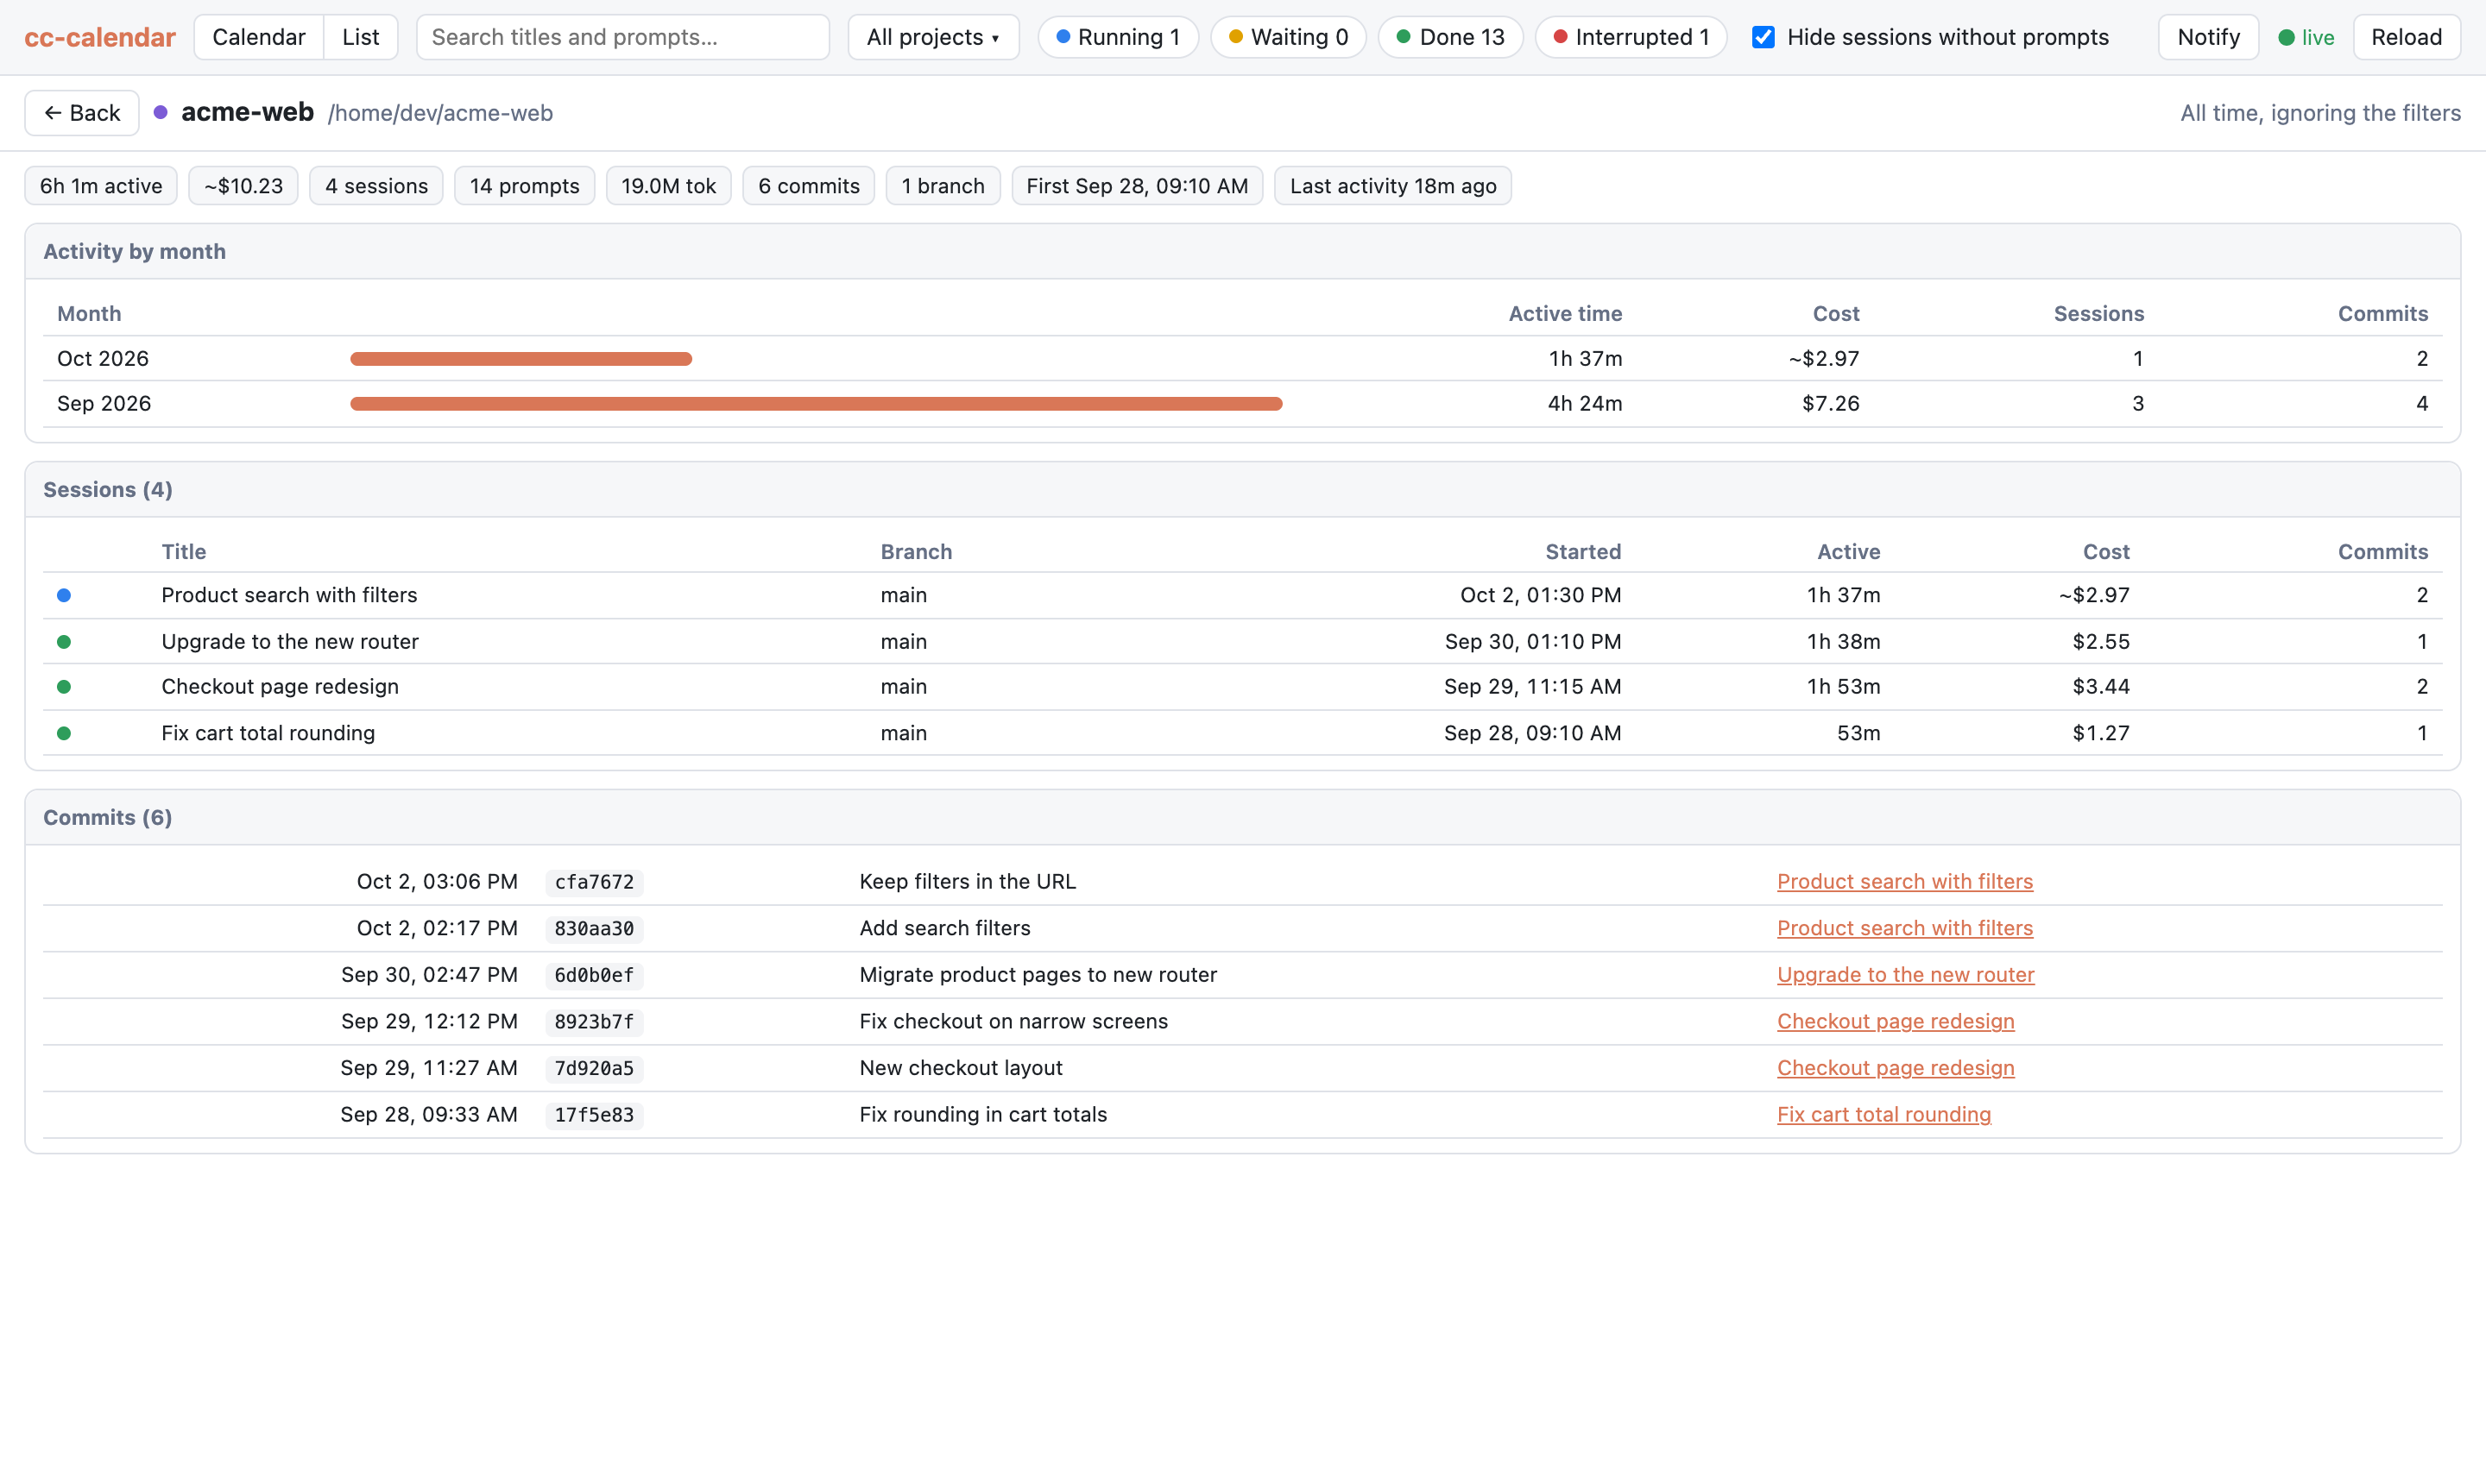Viewport: 2486px width, 1484px height.
Task: Toggle the Interrupted 1 status filter
Action: (1631, 37)
